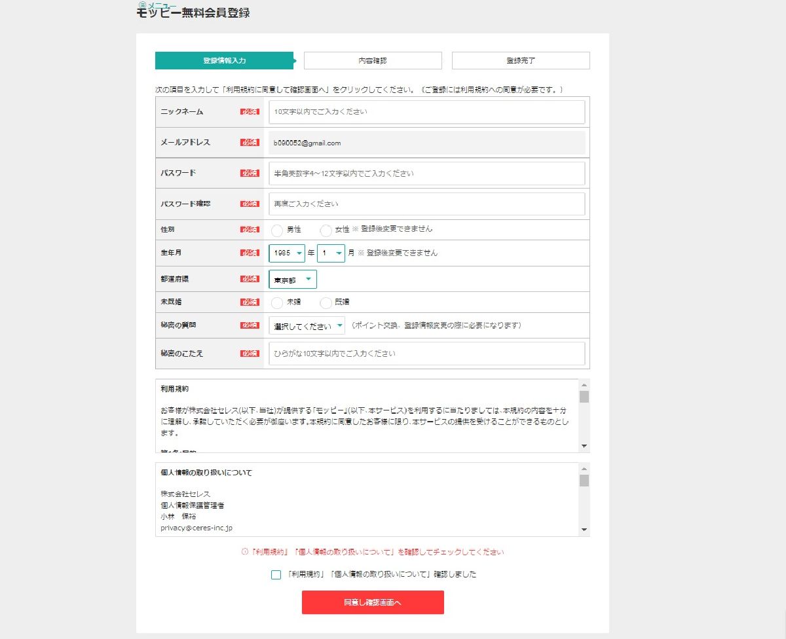Click the red warning icon above checkbox
Viewport: 786px width, 639px height.
244,552
